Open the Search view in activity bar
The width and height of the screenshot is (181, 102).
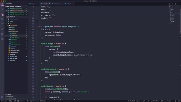tap(2, 9)
